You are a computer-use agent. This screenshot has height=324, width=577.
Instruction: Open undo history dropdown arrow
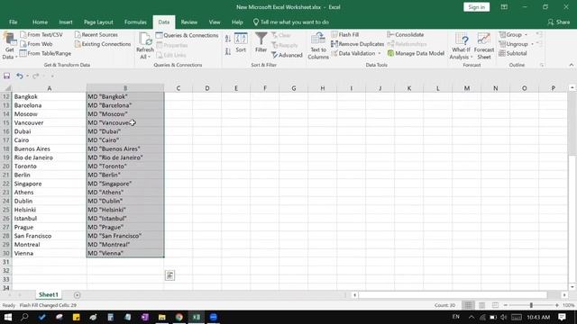click(x=28, y=76)
